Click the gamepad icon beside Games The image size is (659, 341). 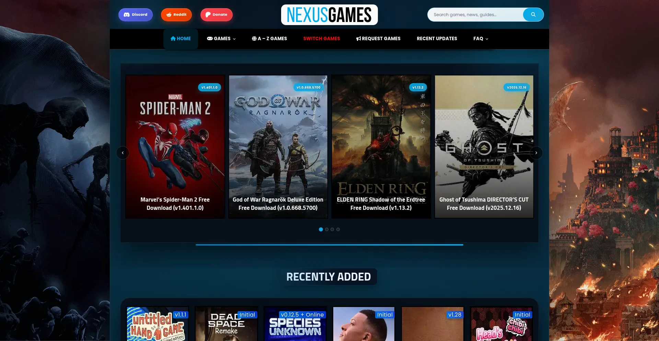210,39
